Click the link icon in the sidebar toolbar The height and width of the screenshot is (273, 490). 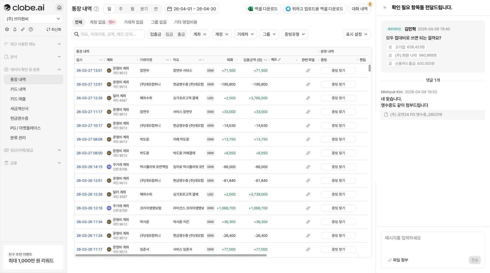pos(23,29)
